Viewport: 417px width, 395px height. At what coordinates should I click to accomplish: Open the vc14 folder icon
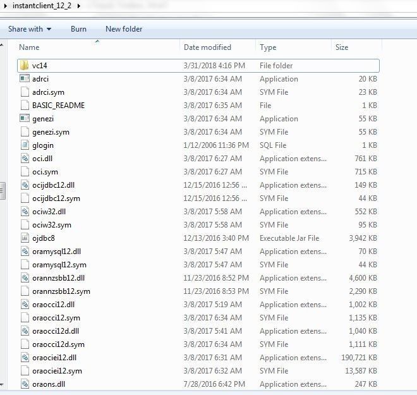pos(25,66)
